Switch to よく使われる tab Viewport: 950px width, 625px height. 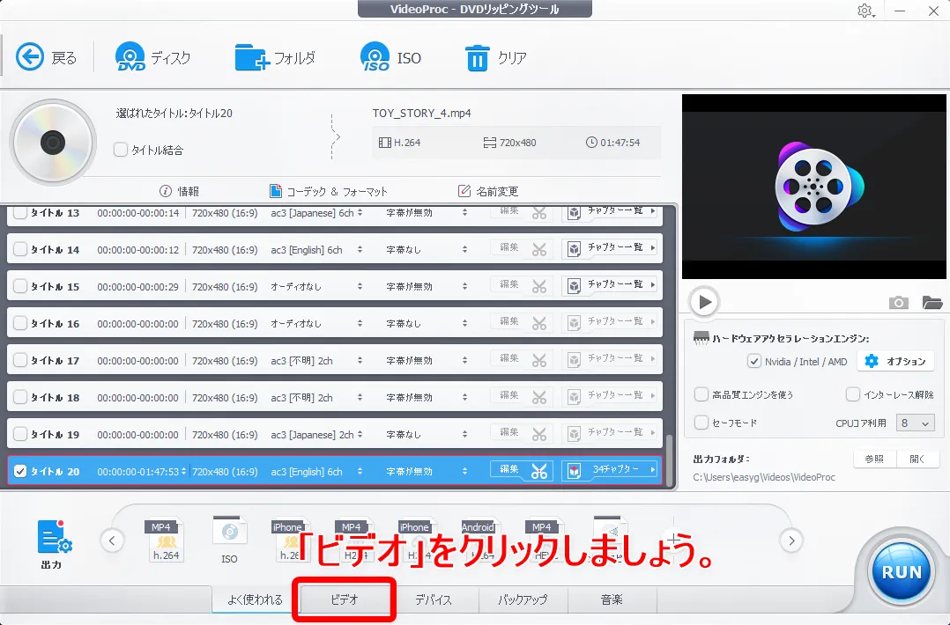(x=255, y=599)
